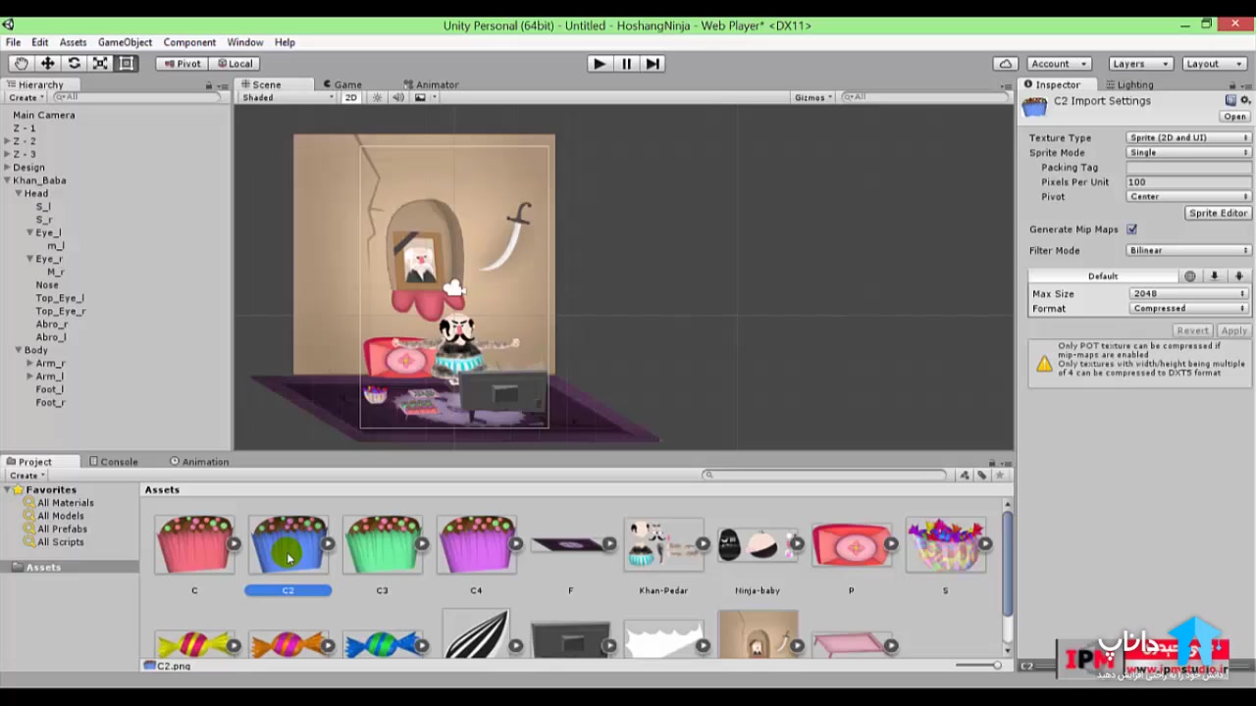This screenshot has width=1256, height=706.
Task: Open the Account dropdown
Action: (x=1059, y=64)
